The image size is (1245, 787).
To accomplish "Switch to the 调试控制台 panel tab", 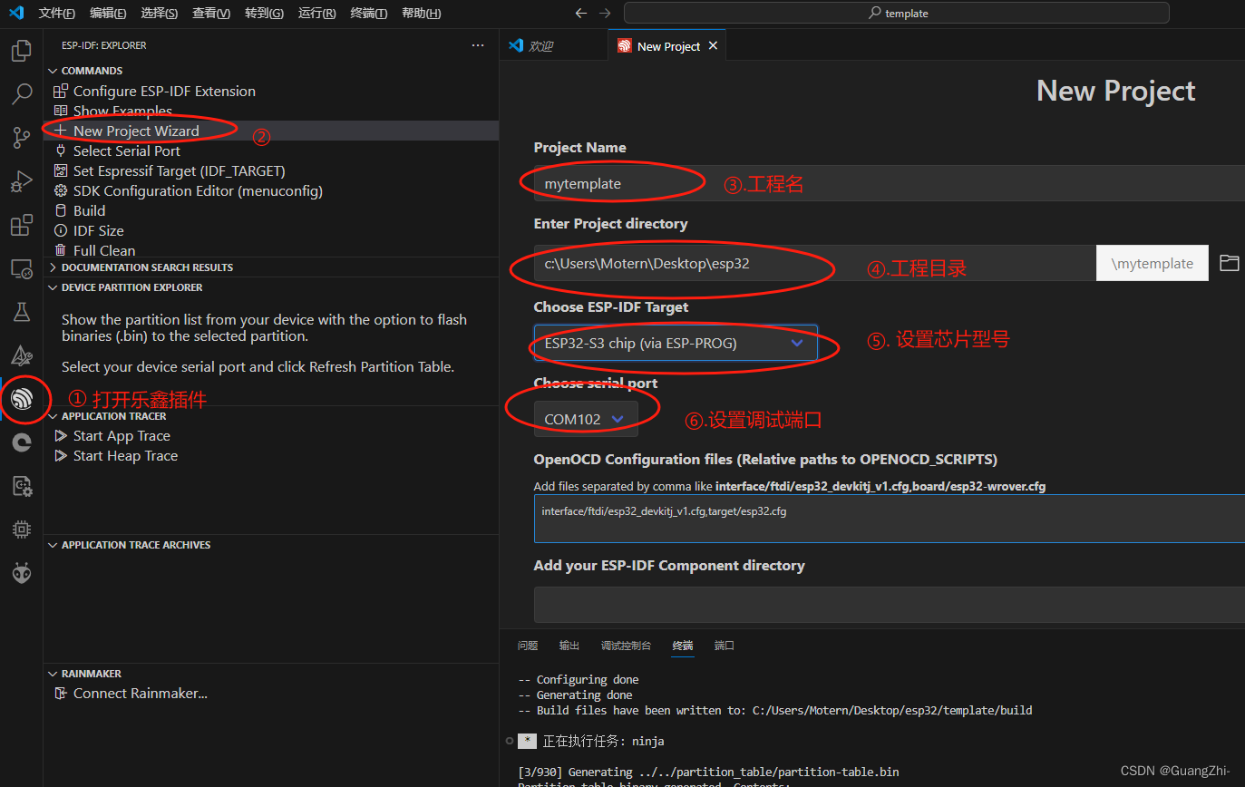I will [626, 646].
